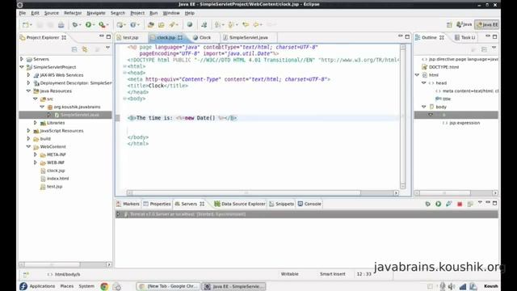Switch to New Tab Google Chrome taskbar window

[x=169, y=286]
